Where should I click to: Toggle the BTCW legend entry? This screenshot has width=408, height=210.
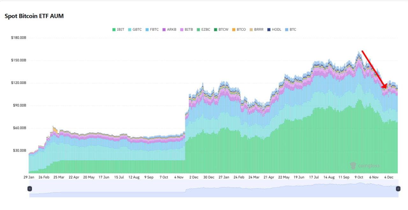click(221, 30)
